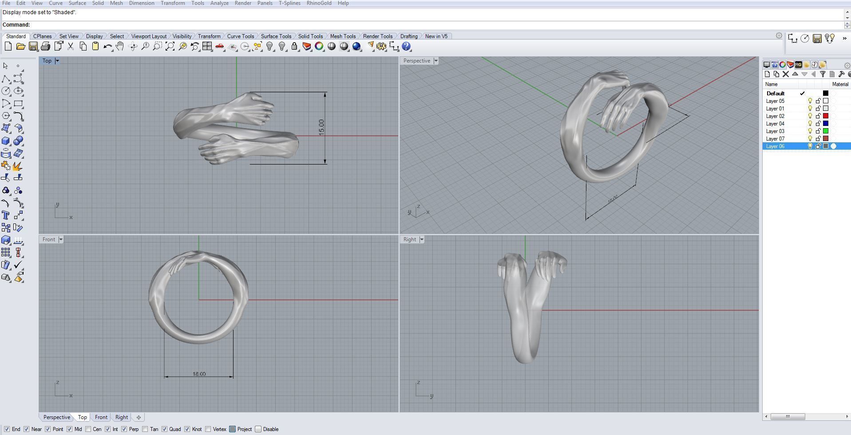Viewport: 851px width, 435px height.
Task: Select the Text object T tool
Action: 6,216
